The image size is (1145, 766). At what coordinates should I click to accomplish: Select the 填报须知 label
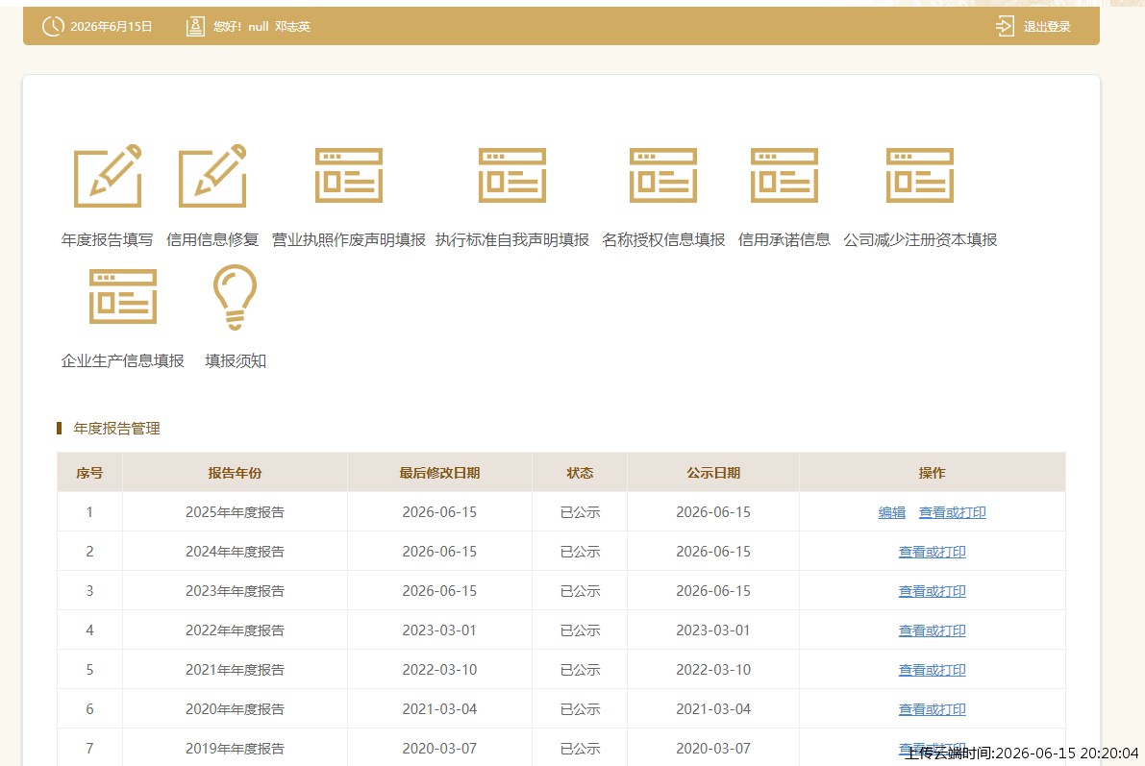point(236,360)
